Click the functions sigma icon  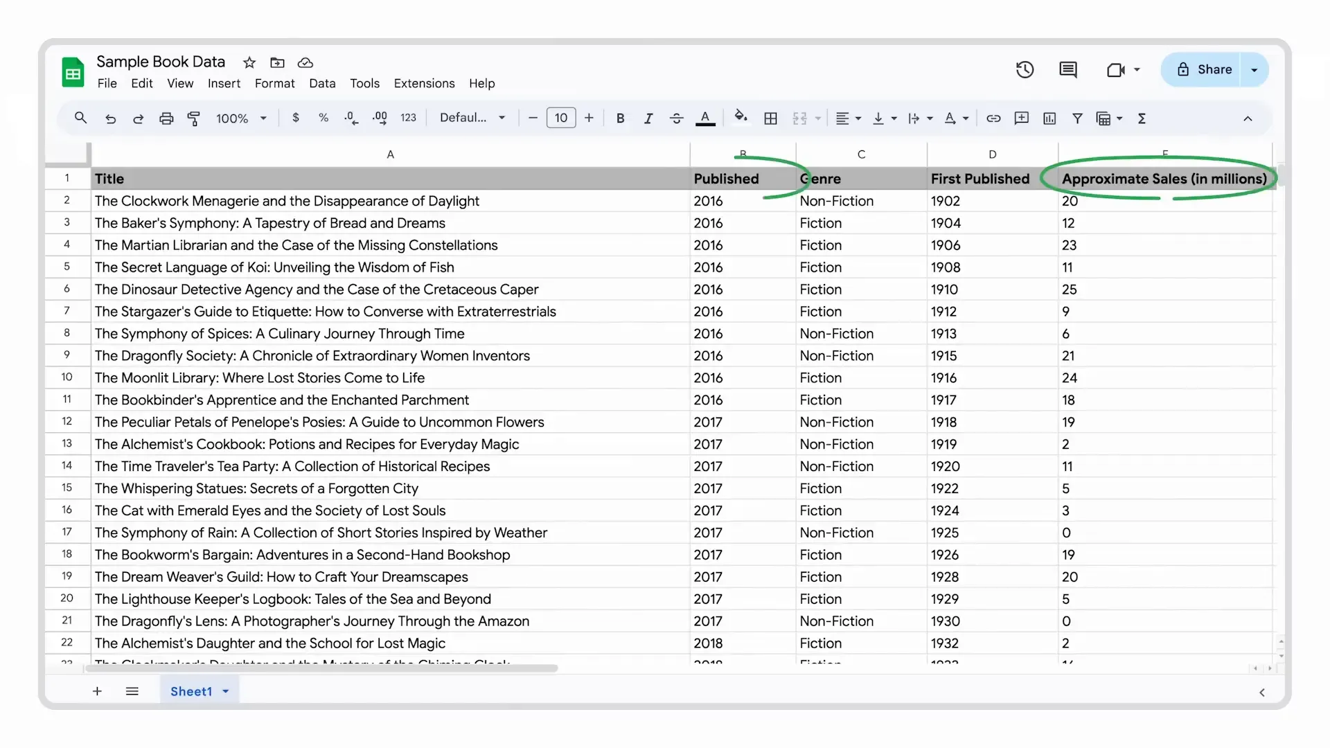click(1142, 118)
